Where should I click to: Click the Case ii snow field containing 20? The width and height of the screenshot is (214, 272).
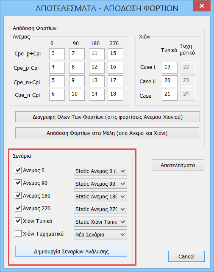coord(170,81)
